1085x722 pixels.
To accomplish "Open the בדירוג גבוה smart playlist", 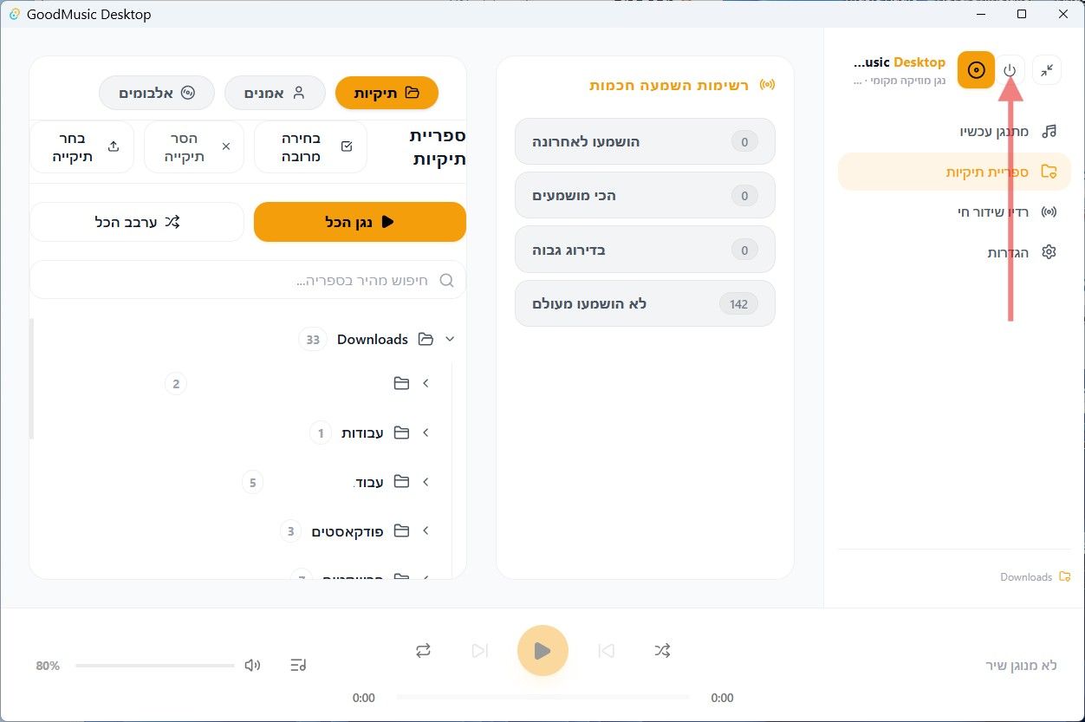I will pyautogui.click(x=645, y=250).
